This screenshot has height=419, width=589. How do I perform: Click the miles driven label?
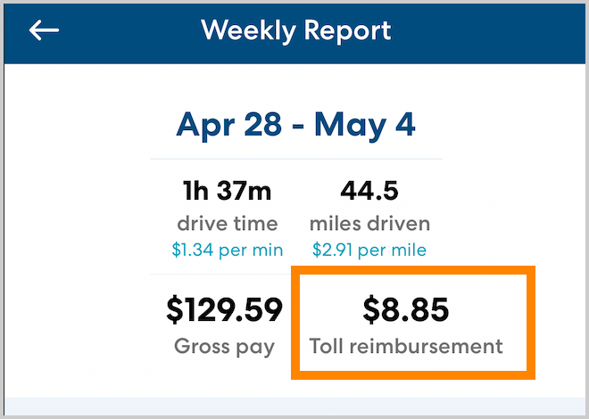[x=370, y=223]
